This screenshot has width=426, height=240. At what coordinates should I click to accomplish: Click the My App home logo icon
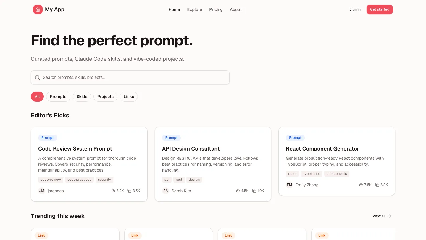click(x=38, y=9)
